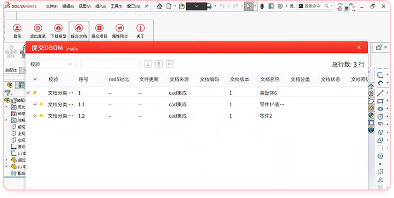Click the move-down arrow button in dialog
The height and width of the screenshot is (198, 394).
148,64
